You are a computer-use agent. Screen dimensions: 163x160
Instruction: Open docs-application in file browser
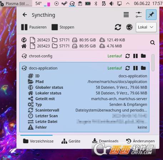pyautogui.click(x=143, y=68)
